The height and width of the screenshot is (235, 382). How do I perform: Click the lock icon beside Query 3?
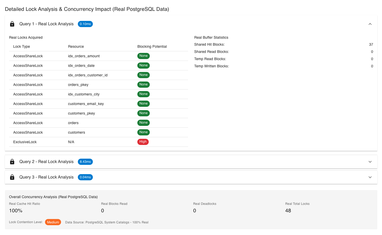12,177
